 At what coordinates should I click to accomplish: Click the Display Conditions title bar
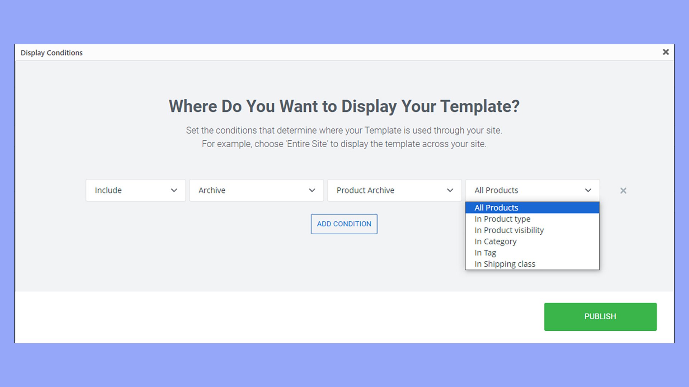click(52, 53)
